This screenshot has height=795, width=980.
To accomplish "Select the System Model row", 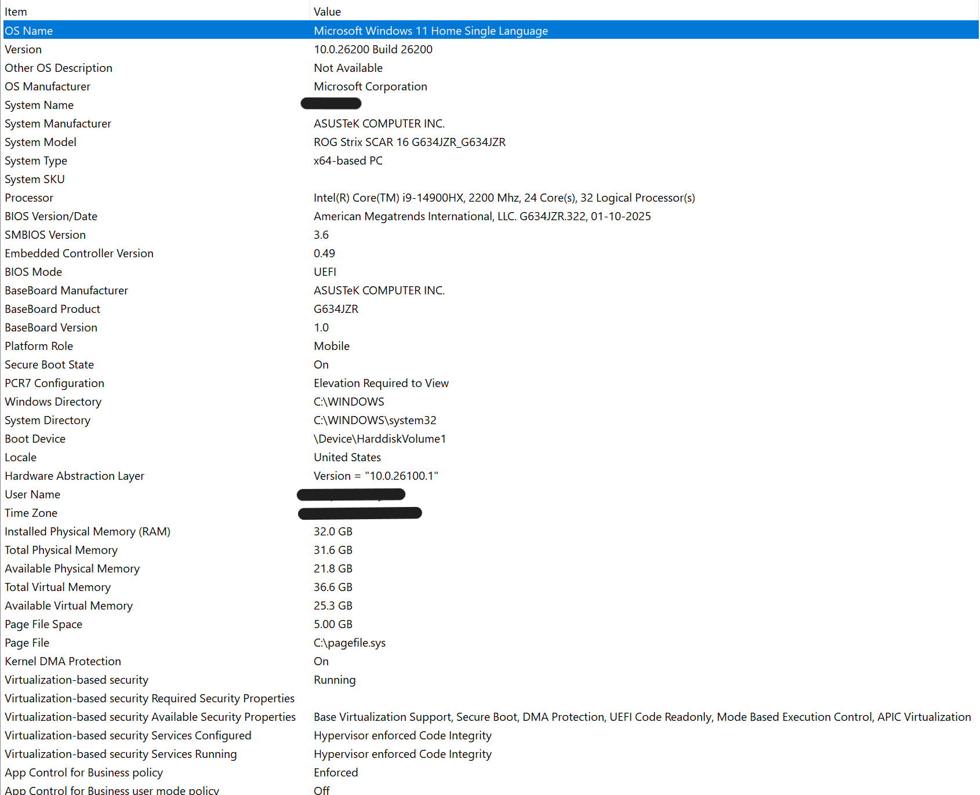I will point(491,141).
